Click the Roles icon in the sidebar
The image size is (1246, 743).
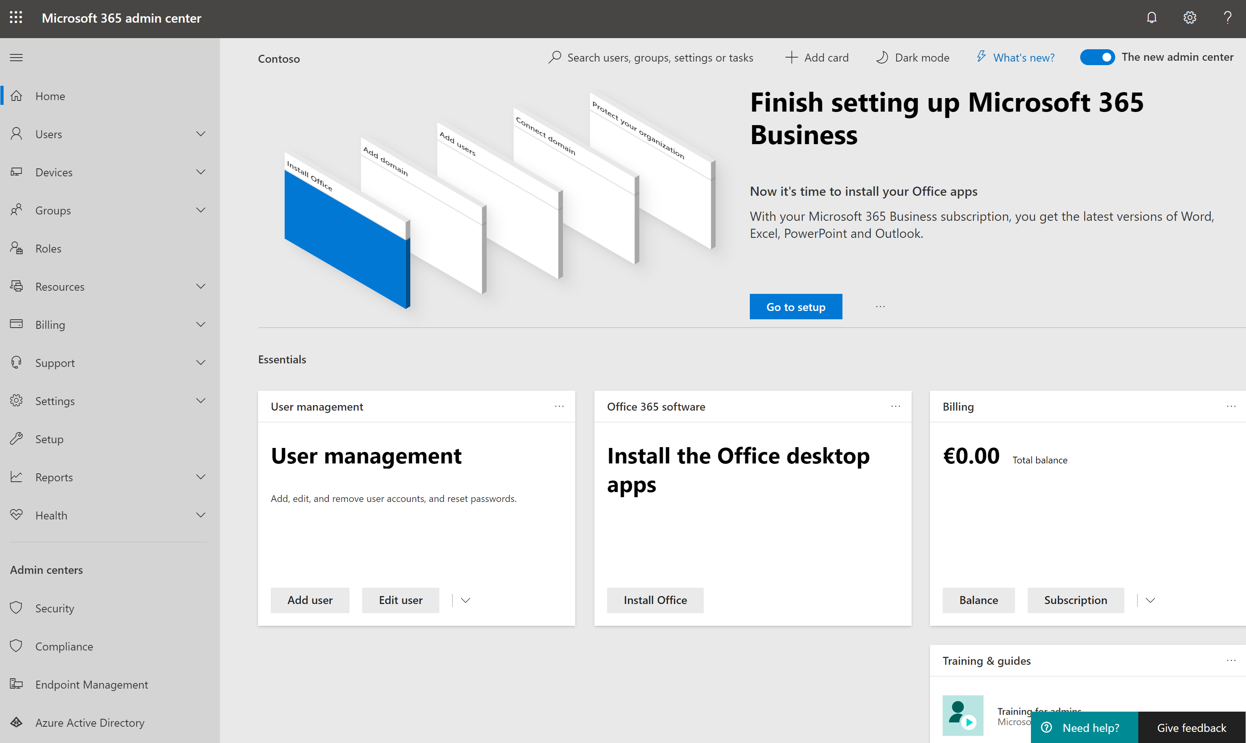(x=16, y=248)
